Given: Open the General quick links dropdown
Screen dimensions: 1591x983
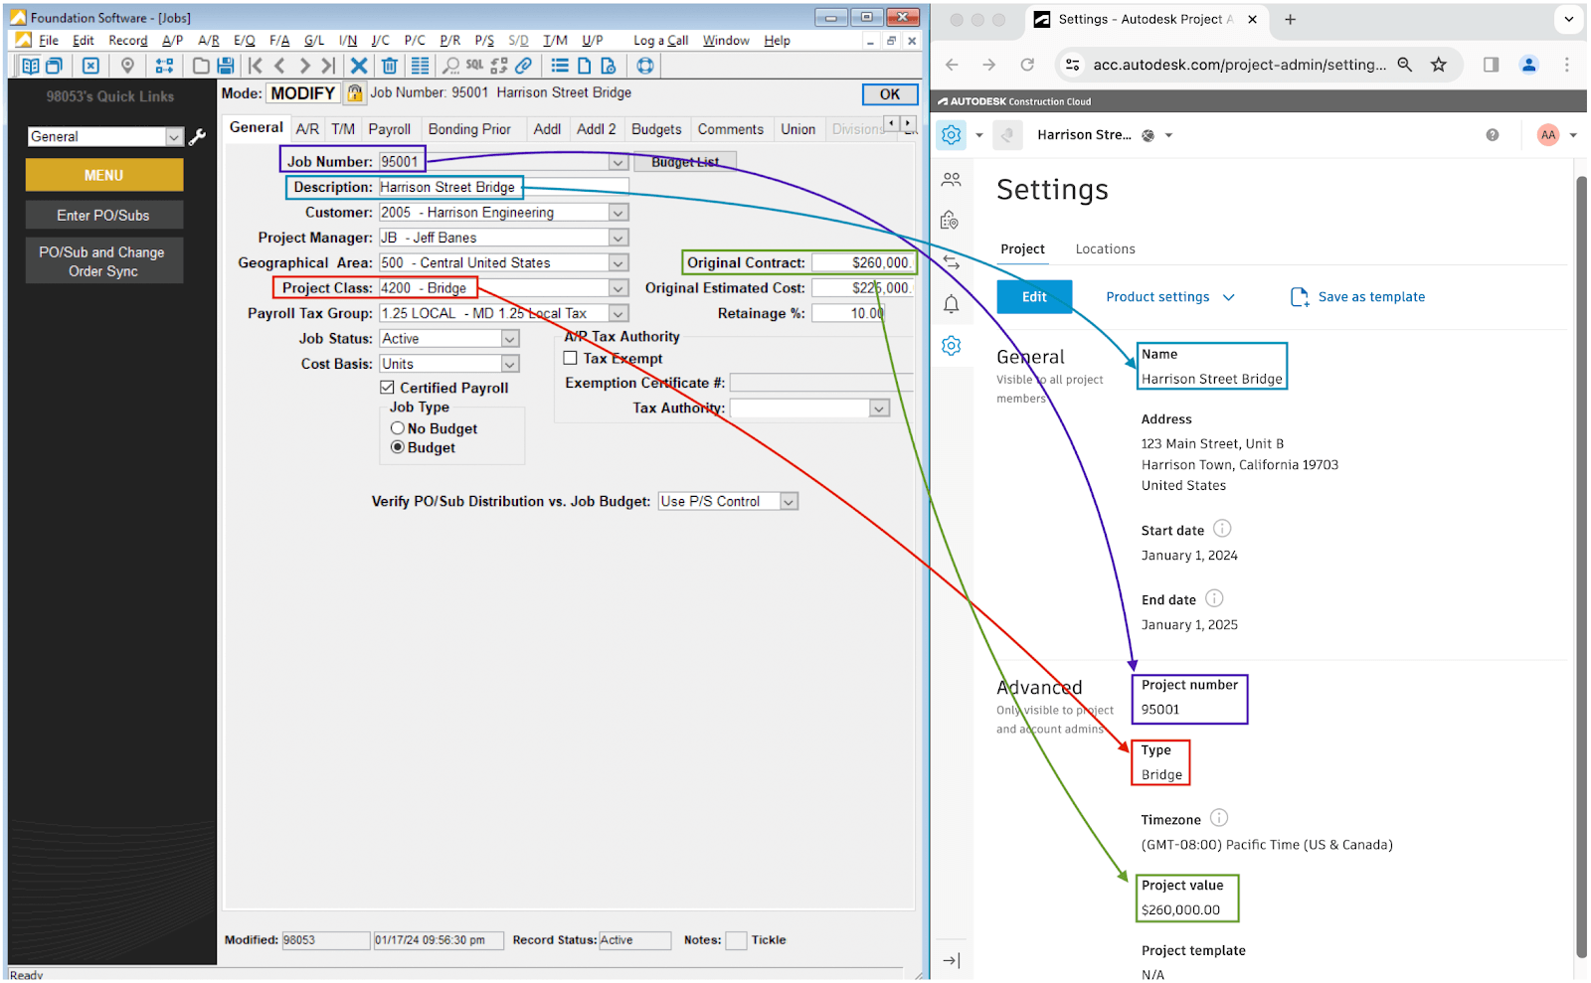Looking at the screenshot, I should 175,137.
